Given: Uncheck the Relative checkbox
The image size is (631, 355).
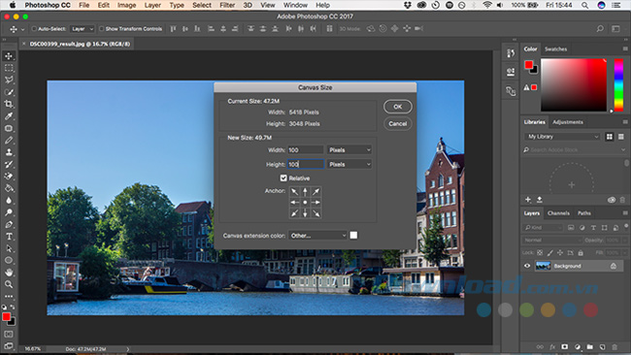Looking at the screenshot, I should pos(283,178).
